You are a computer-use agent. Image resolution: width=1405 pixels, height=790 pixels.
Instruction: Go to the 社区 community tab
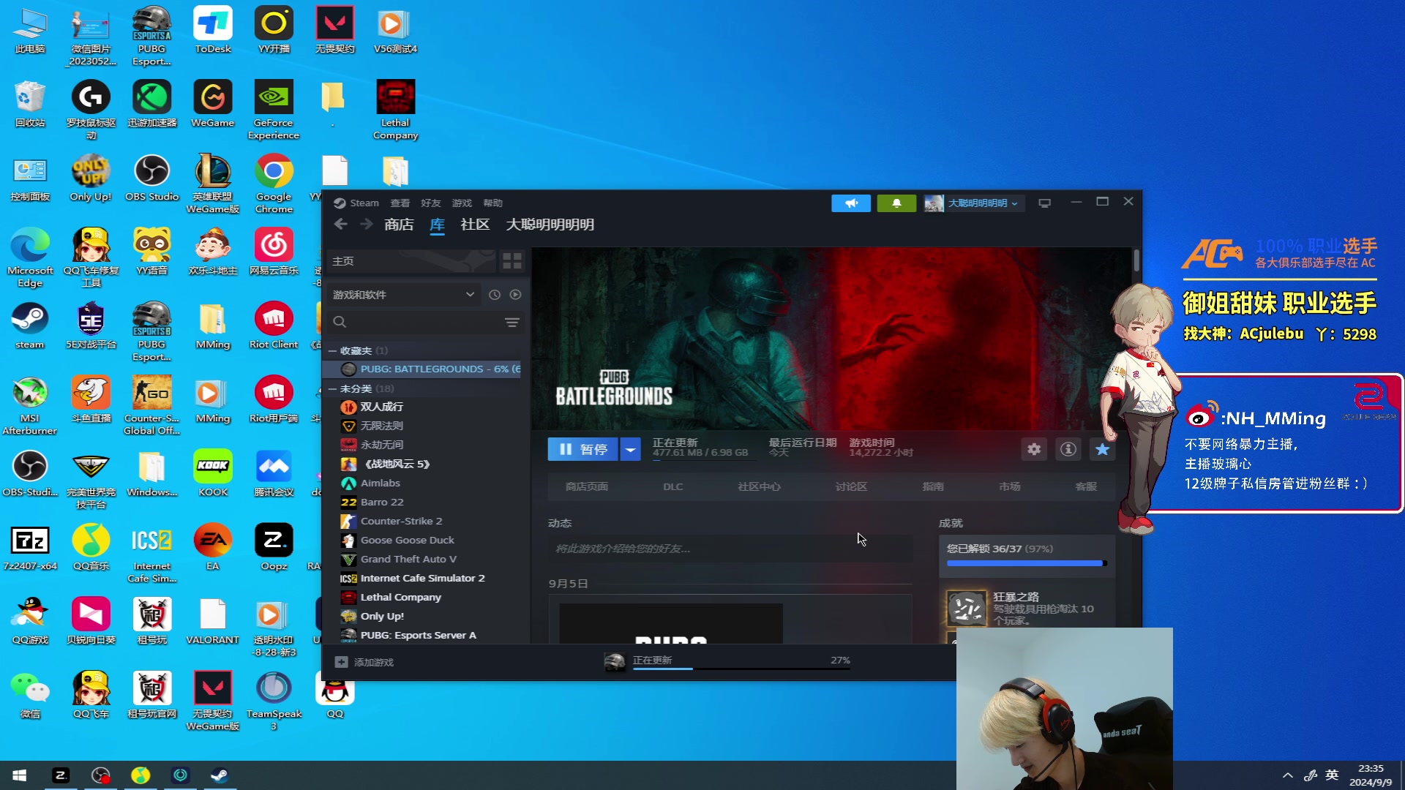(475, 225)
